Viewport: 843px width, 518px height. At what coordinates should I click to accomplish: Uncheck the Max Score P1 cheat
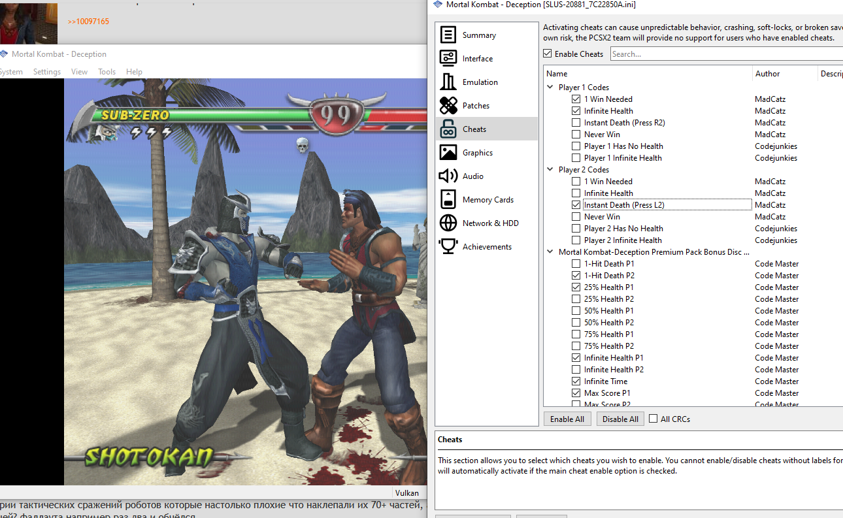click(576, 393)
